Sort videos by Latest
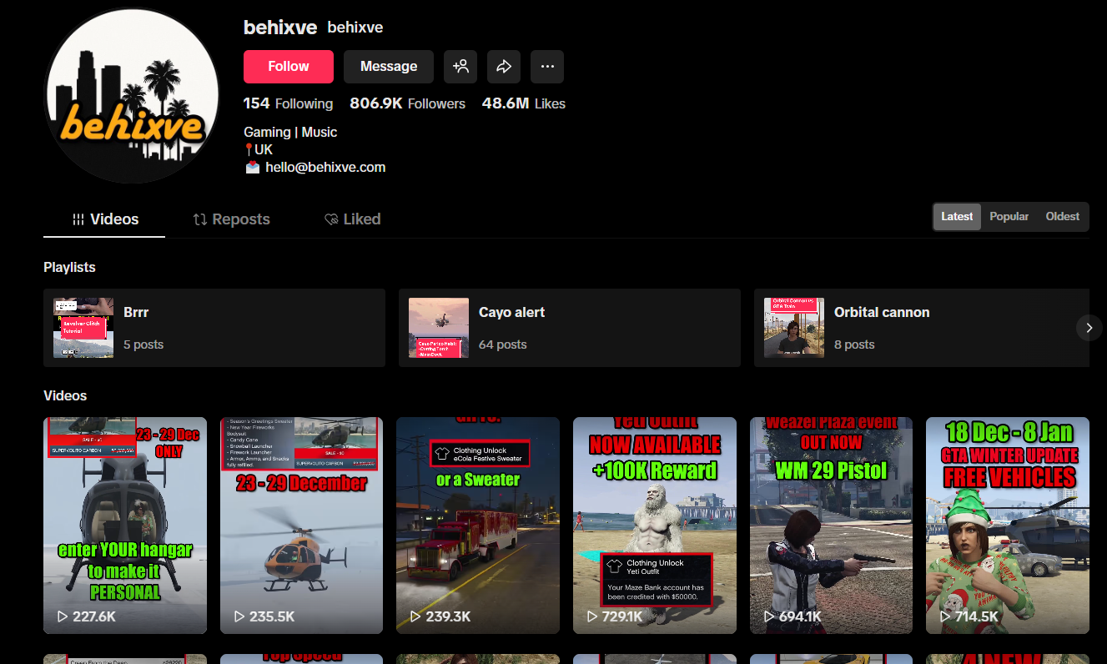 point(957,216)
